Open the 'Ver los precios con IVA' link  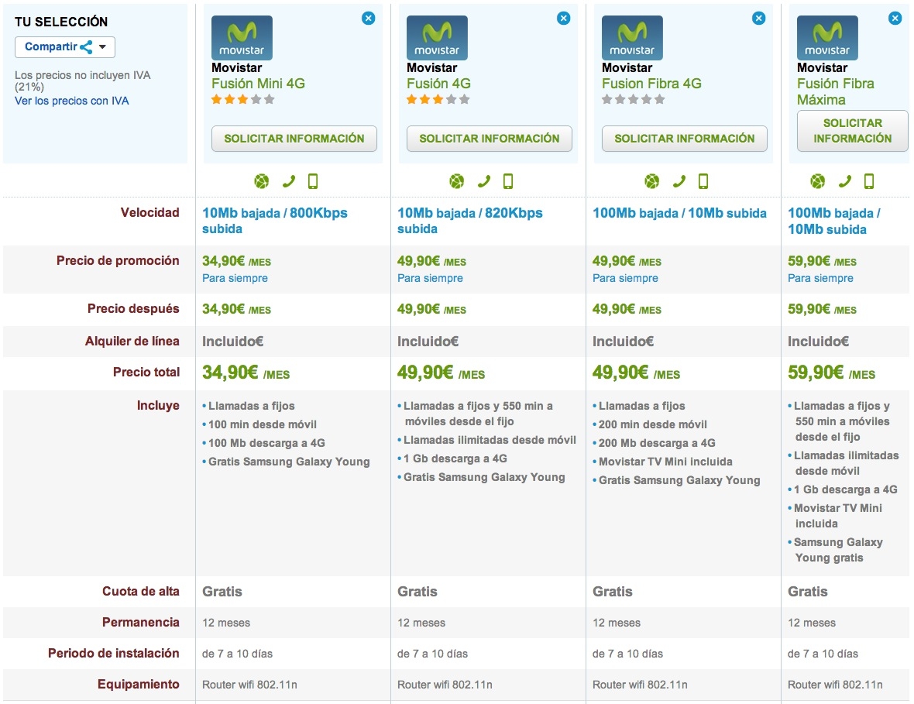click(72, 101)
